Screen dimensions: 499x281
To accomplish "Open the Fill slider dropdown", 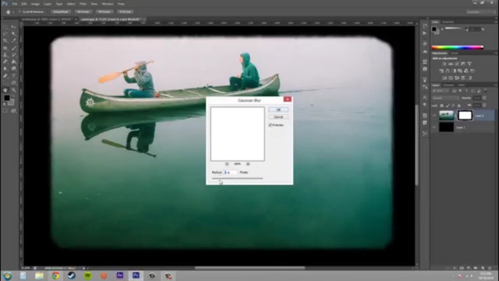I will [484, 105].
